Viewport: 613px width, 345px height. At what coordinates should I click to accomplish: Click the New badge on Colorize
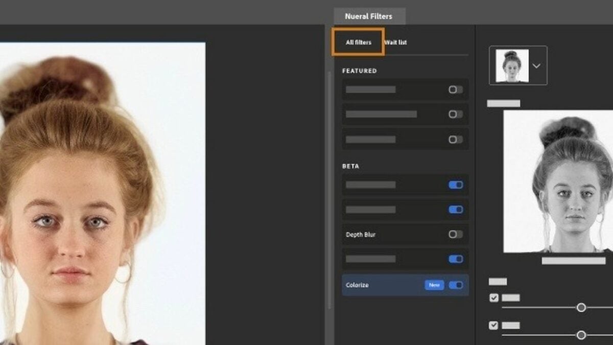coord(434,285)
